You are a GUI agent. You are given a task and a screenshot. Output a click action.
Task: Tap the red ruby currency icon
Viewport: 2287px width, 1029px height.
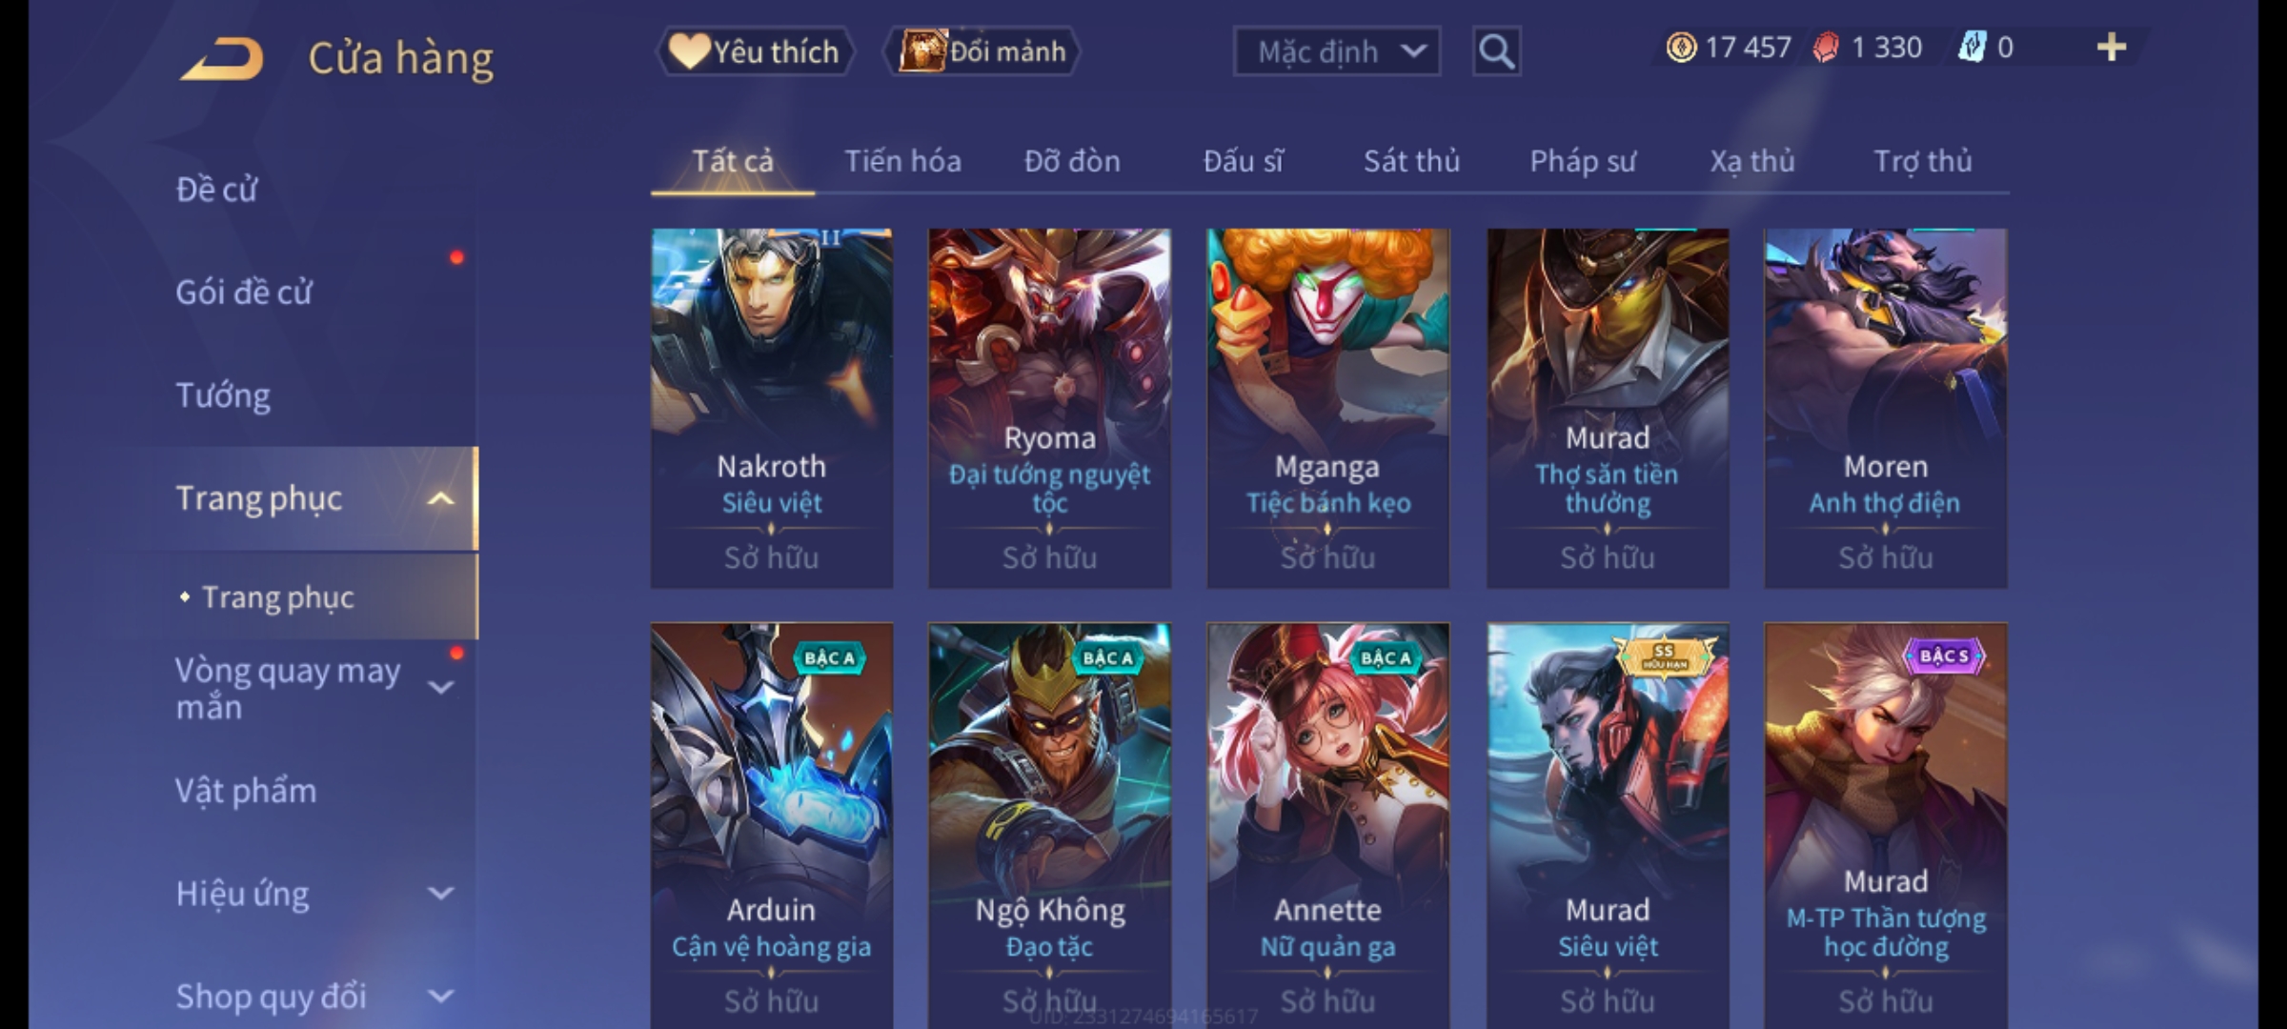(1826, 48)
